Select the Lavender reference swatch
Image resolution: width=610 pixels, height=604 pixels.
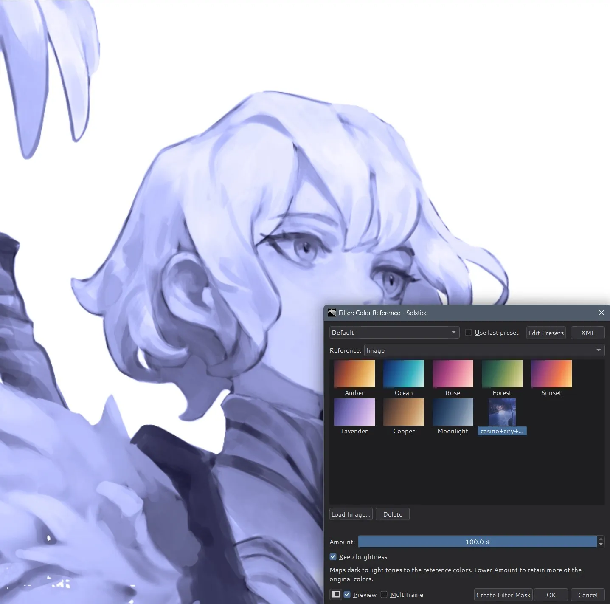pyautogui.click(x=354, y=412)
